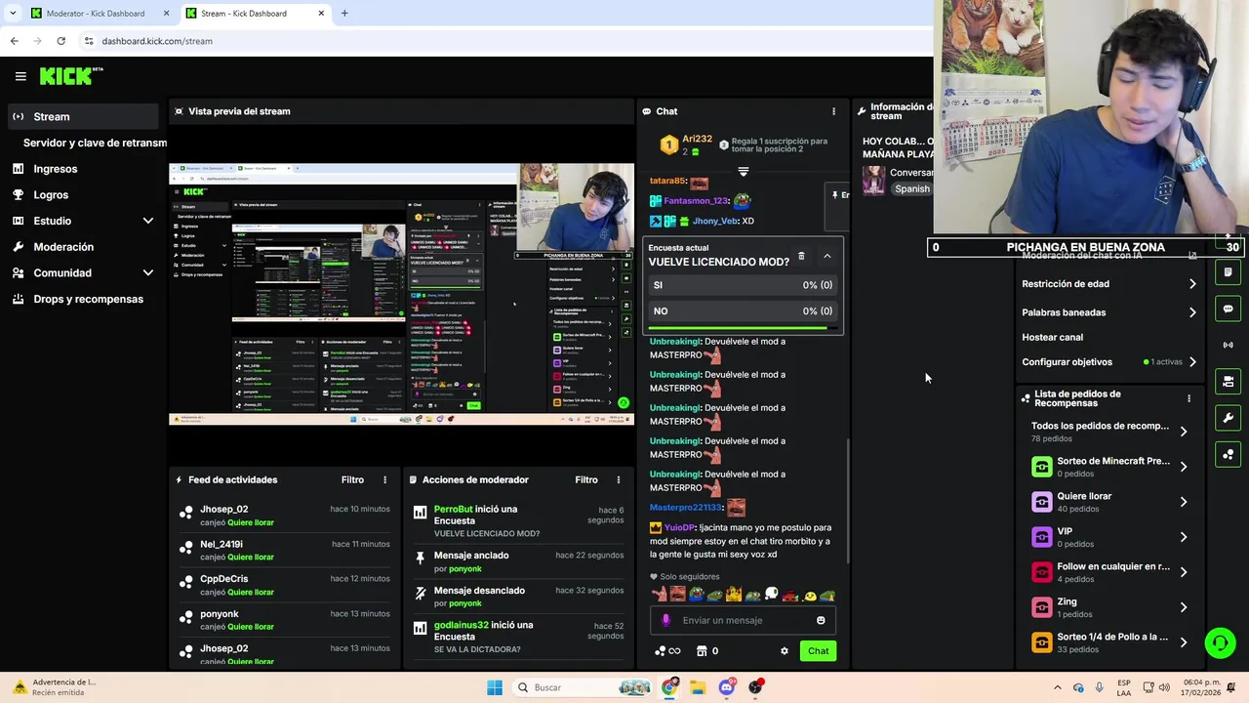Open Filtro in Feed de actividades
The height and width of the screenshot is (703, 1249).
352,479
